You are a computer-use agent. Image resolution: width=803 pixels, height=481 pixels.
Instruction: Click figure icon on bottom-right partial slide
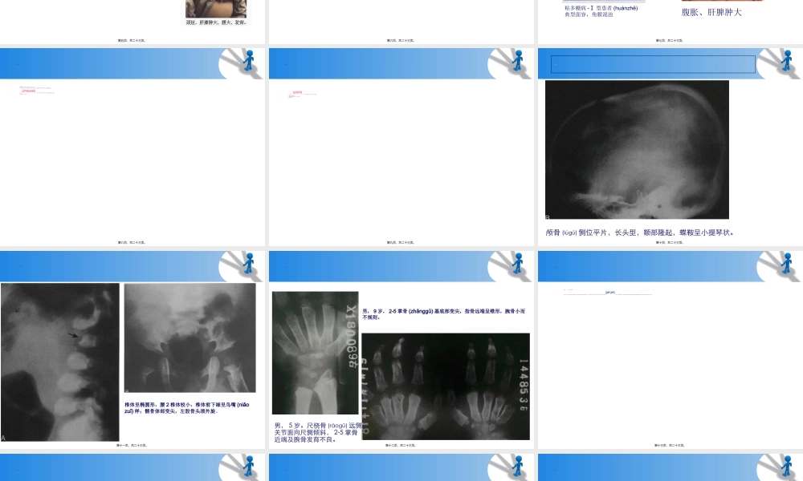tap(784, 468)
